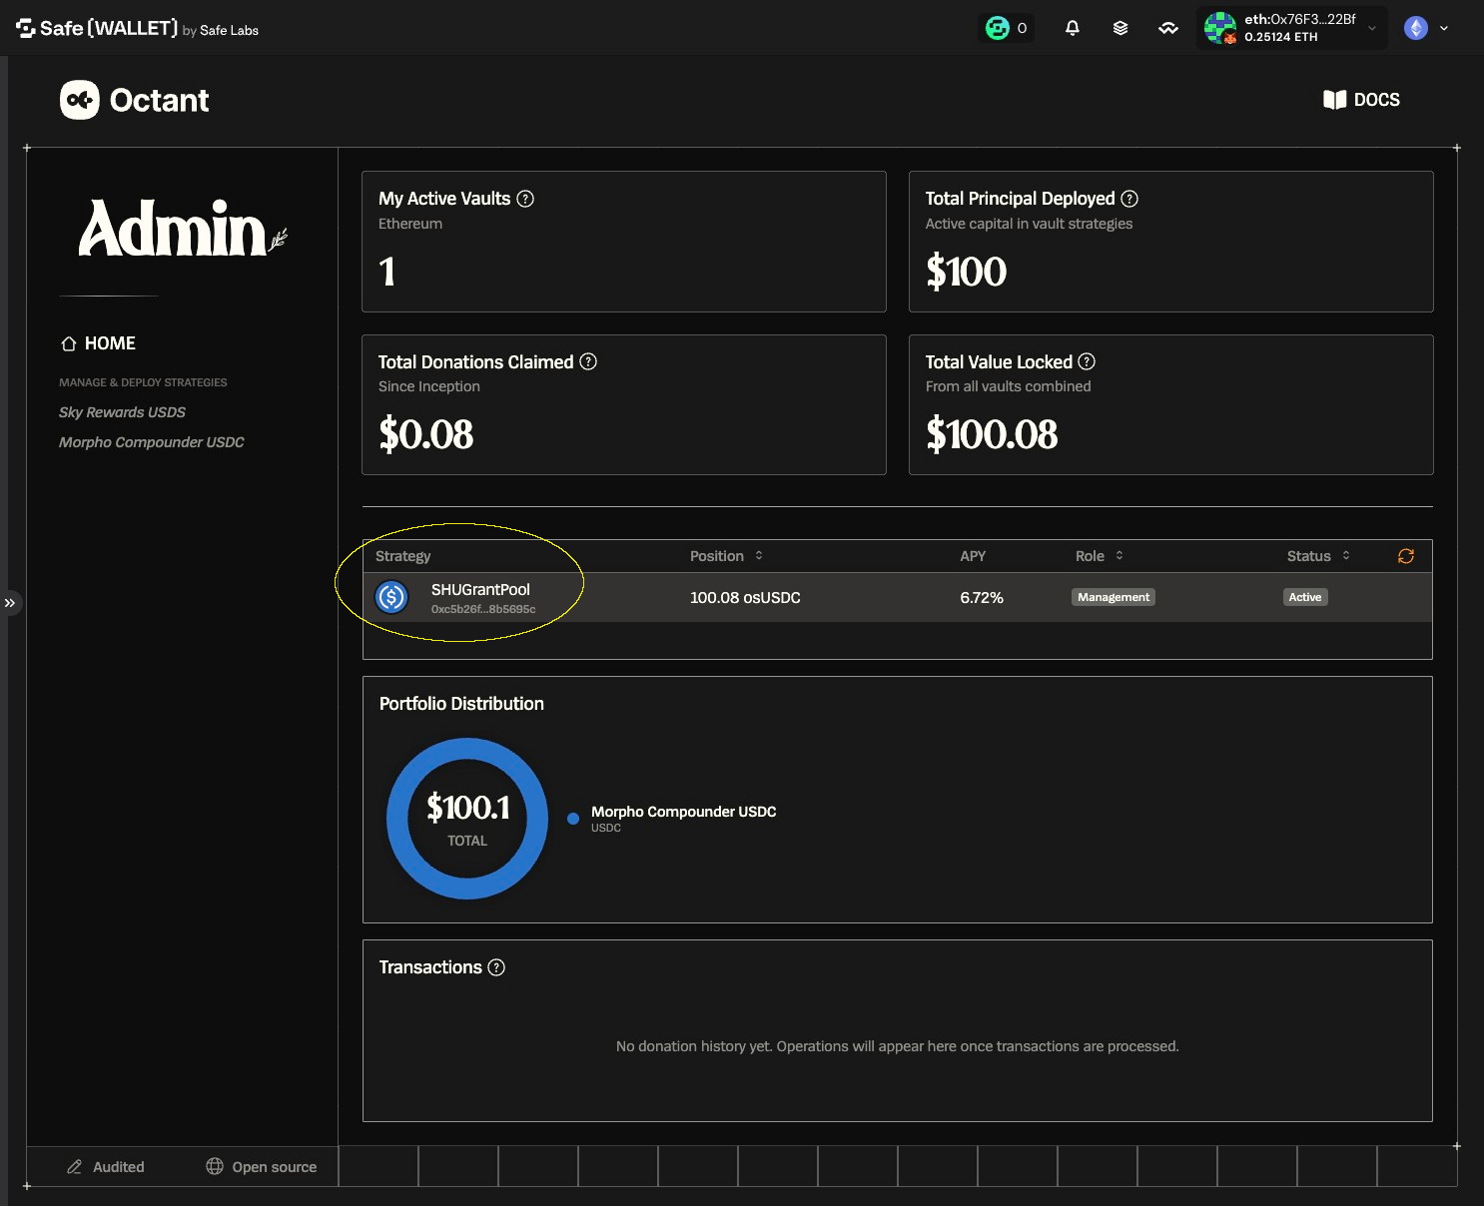
Task: Click the $100 principal deployed amount
Action: coord(966,272)
